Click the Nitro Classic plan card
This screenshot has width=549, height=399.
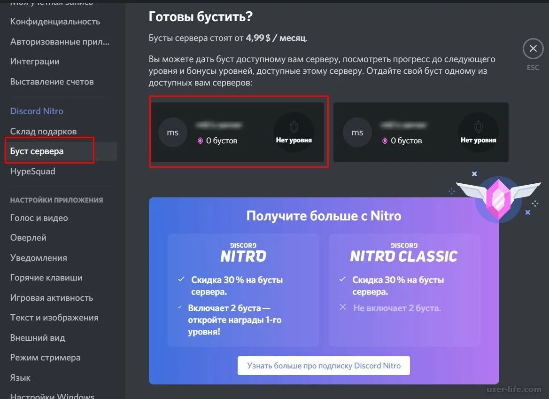(404, 290)
